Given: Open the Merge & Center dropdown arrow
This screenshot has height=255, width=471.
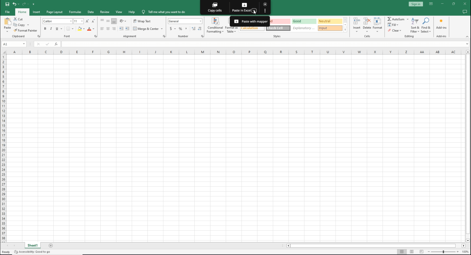Looking at the screenshot, I should 162,29.
